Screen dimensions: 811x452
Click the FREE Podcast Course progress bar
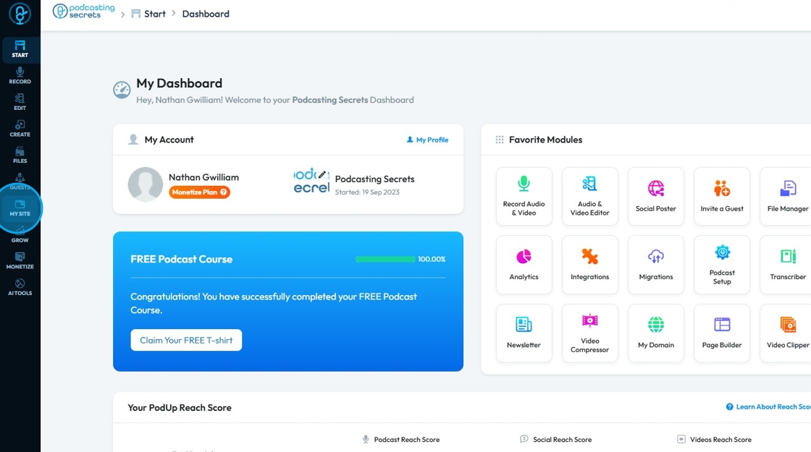tap(385, 259)
